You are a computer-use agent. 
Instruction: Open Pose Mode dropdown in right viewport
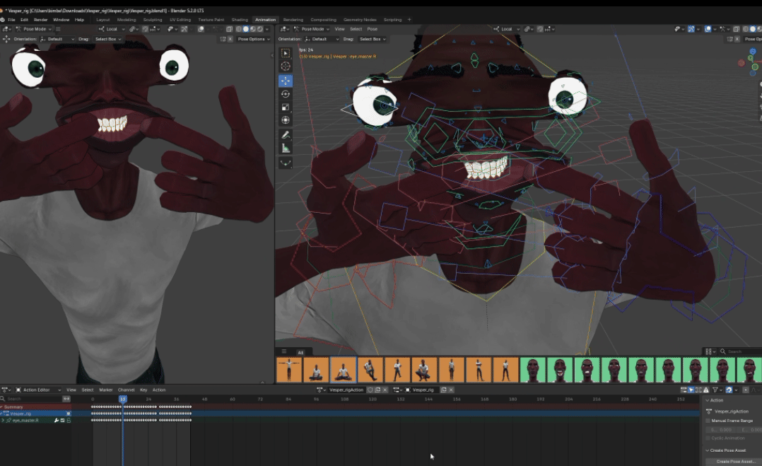tap(312, 29)
